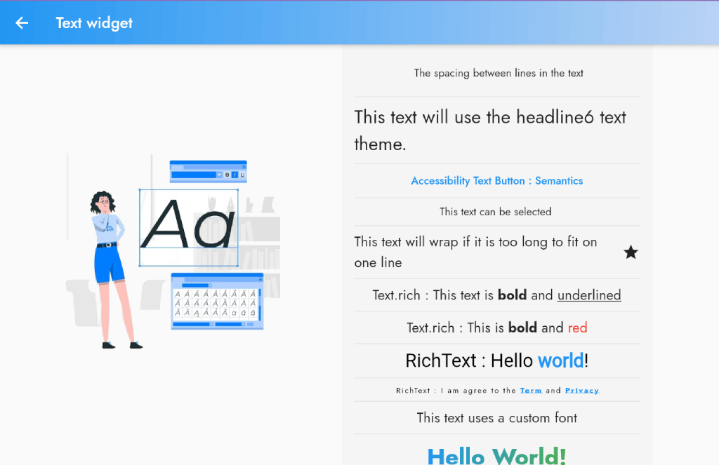Click the small formatting toolbar above Aa

pos(208,172)
